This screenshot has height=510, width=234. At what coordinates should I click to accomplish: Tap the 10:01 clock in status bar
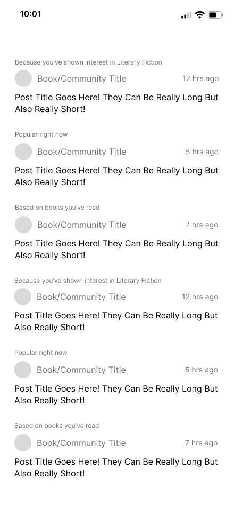[30, 14]
